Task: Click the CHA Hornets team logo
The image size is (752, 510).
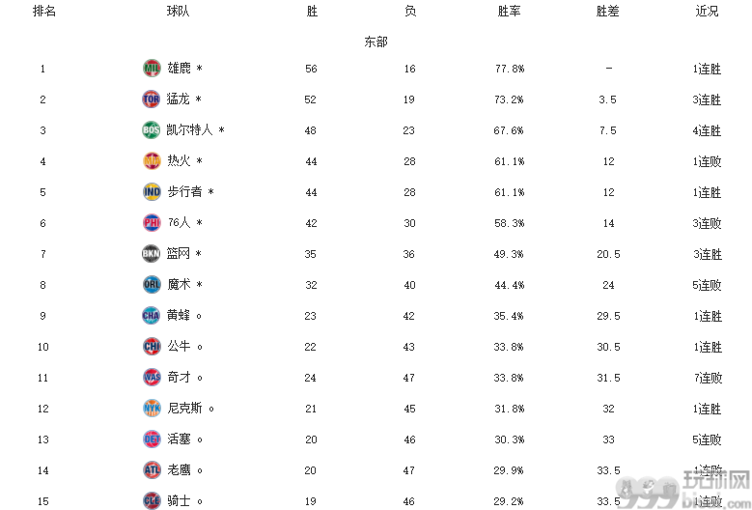Action: [x=151, y=316]
